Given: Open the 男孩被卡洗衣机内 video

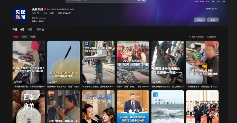Looking at the screenshot, I should (168, 62).
